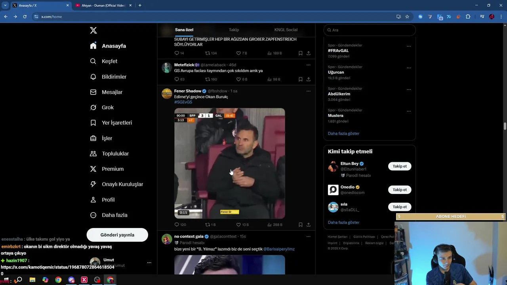Play the Okan Buruk video
Screen dimensions: 507x285
230,163
